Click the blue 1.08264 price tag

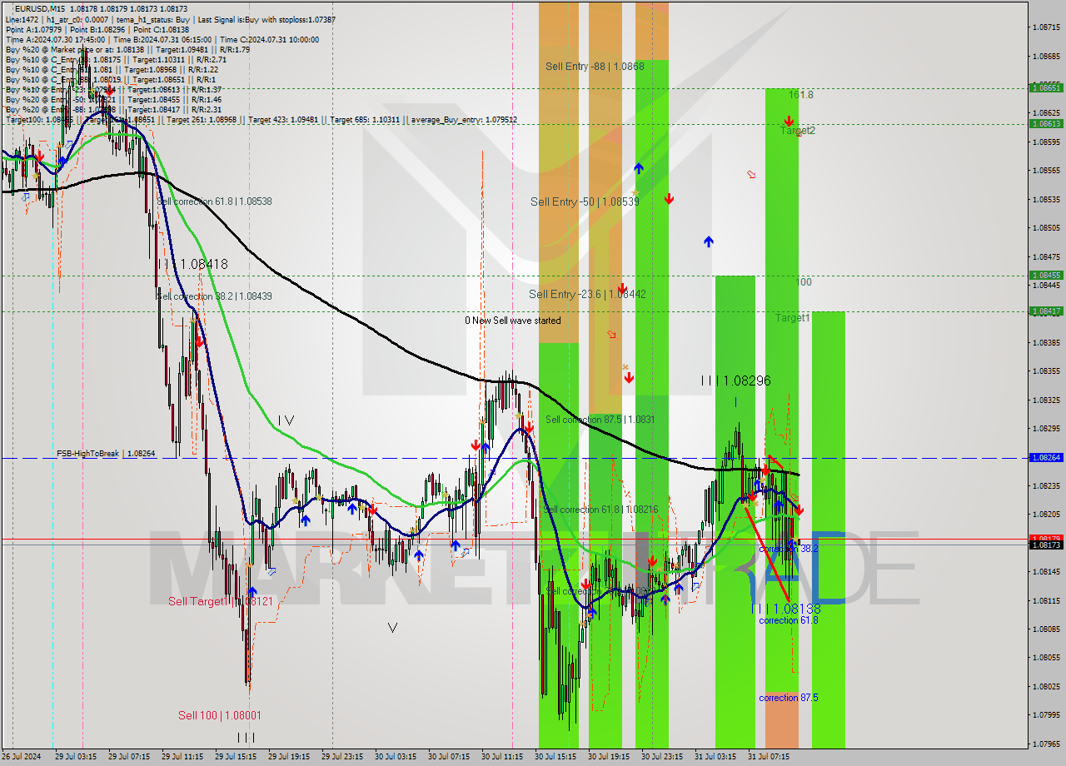click(x=1046, y=457)
